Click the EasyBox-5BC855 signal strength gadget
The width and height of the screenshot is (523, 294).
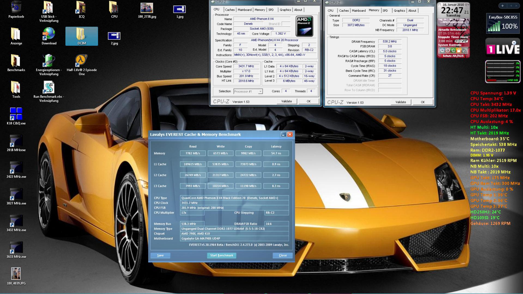(x=503, y=23)
